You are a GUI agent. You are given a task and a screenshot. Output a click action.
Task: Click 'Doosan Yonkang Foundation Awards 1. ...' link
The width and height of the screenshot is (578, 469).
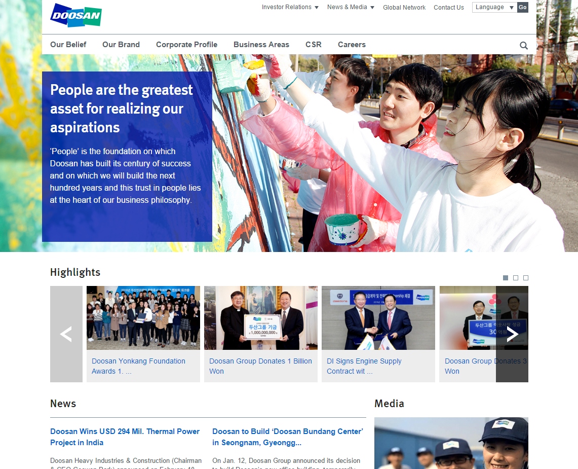[x=139, y=366]
